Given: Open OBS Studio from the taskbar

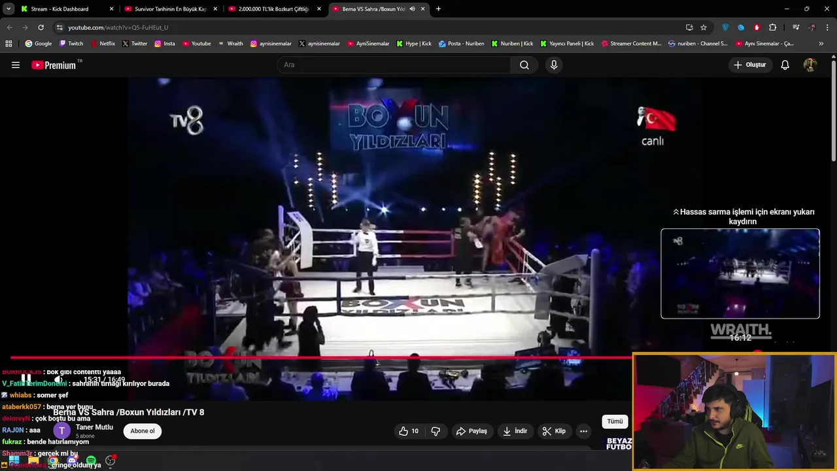Looking at the screenshot, I should tap(111, 461).
